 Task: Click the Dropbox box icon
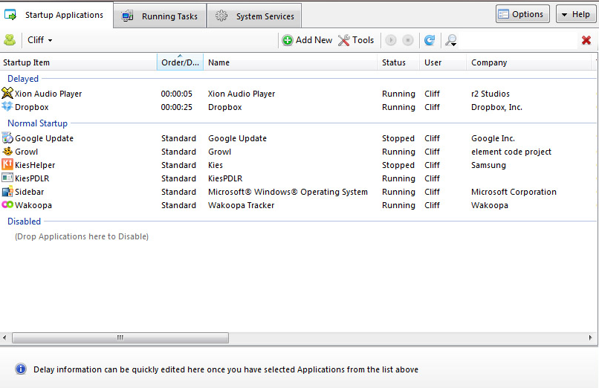point(7,106)
